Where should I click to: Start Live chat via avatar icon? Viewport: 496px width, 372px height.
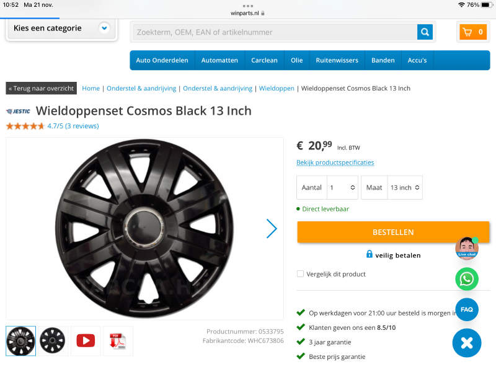[467, 247]
